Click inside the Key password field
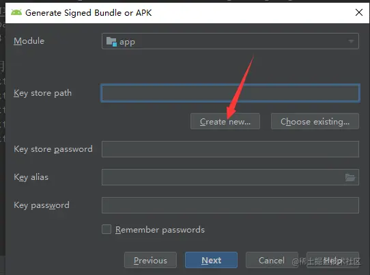The image size is (370, 275). click(x=230, y=205)
